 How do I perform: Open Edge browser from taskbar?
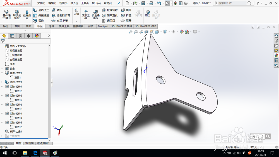[x=35, y=153]
